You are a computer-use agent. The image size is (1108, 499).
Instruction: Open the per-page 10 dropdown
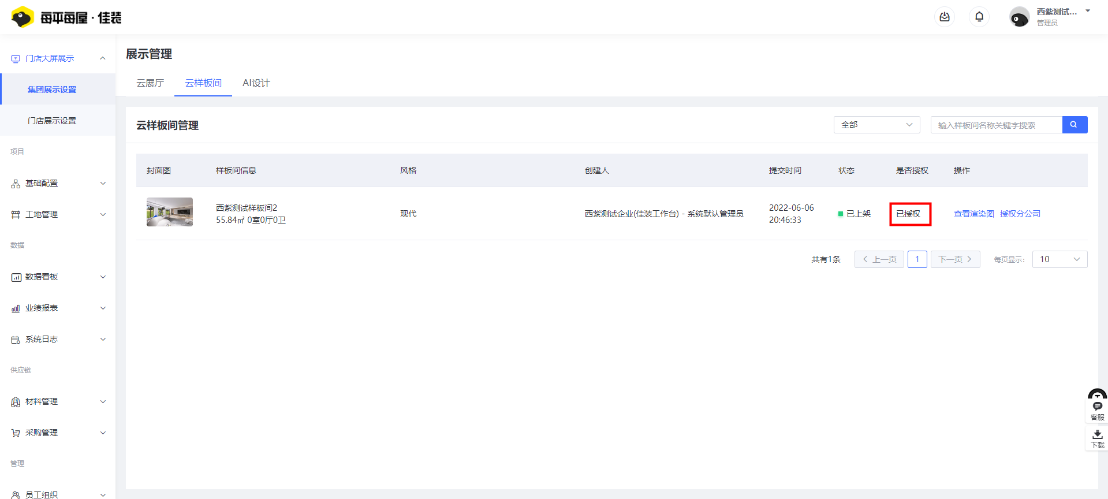1059,259
